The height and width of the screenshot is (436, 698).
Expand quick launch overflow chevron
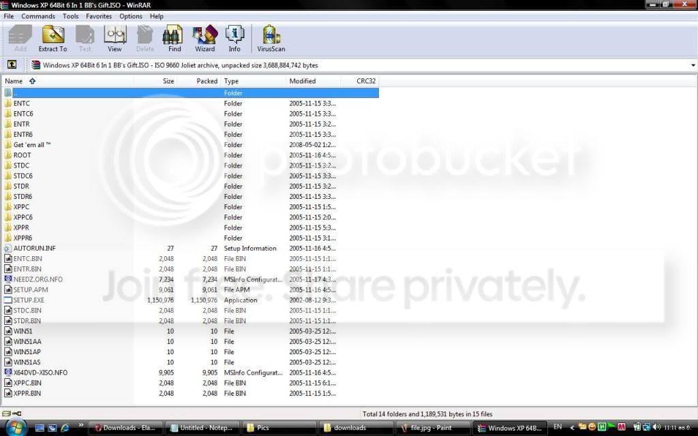tap(80, 425)
